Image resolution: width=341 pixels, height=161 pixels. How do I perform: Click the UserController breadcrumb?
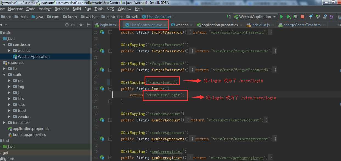(157, 17)
